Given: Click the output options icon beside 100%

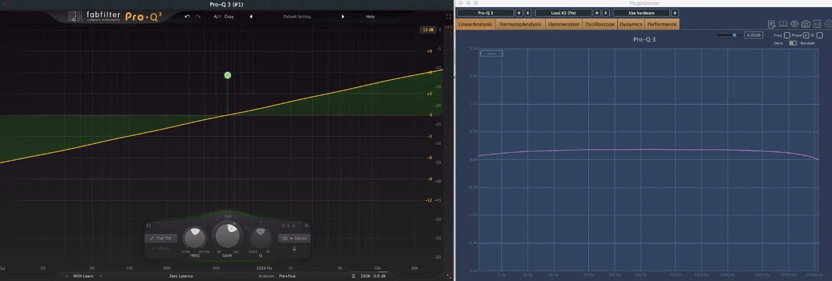Looking at the screenshot, I should 353,276.
